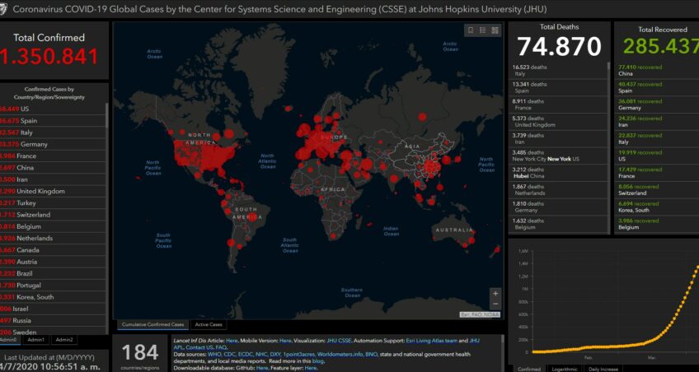
Task: Open the 1point3acres source link
Action: coord(298,355)
